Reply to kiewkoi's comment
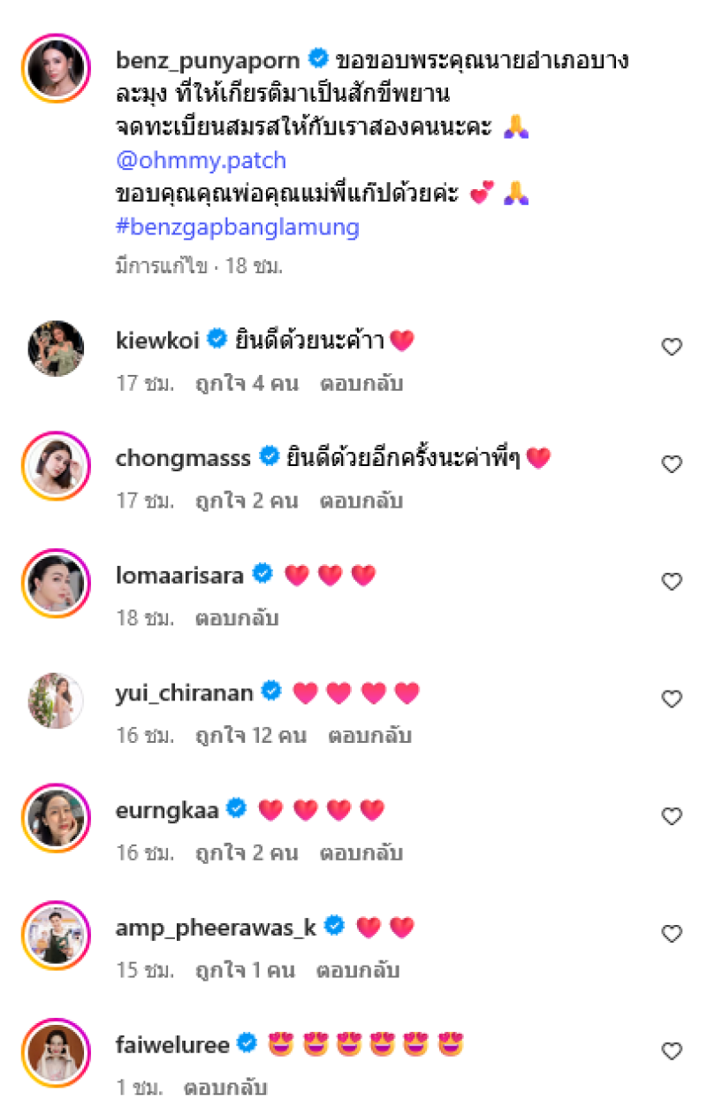This screenshot has width=707, height=1116. point(361,384)
